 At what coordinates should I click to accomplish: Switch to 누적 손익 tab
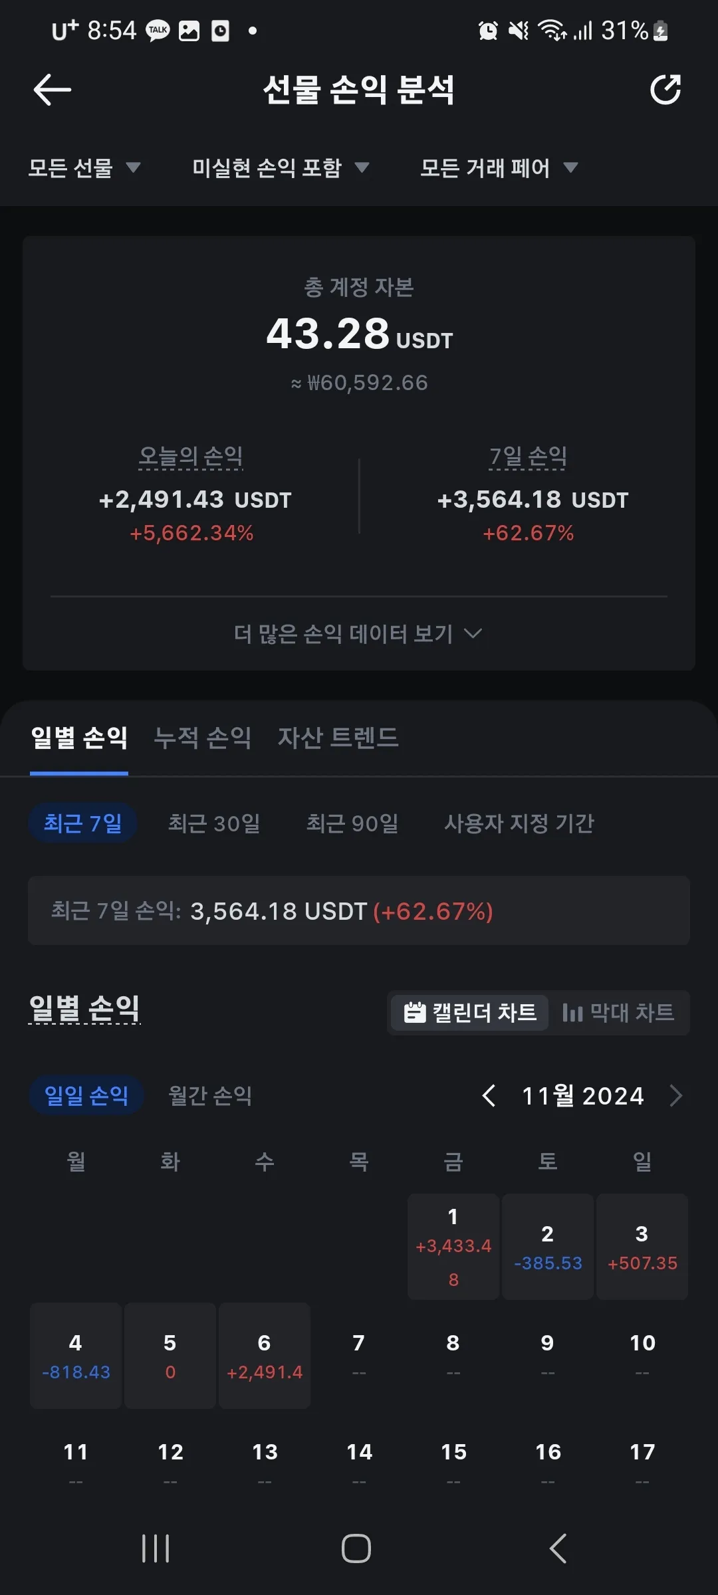(203, 738)
